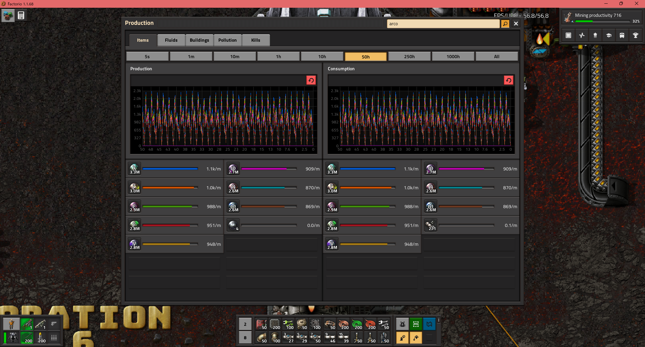645x347 pixels.
Task: Reset the Production graph
Action: [x=311, y=80]
